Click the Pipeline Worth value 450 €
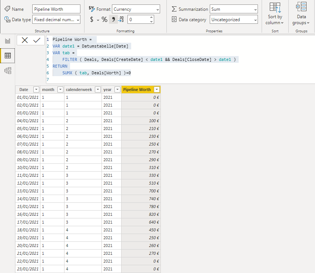 point(141,230)
